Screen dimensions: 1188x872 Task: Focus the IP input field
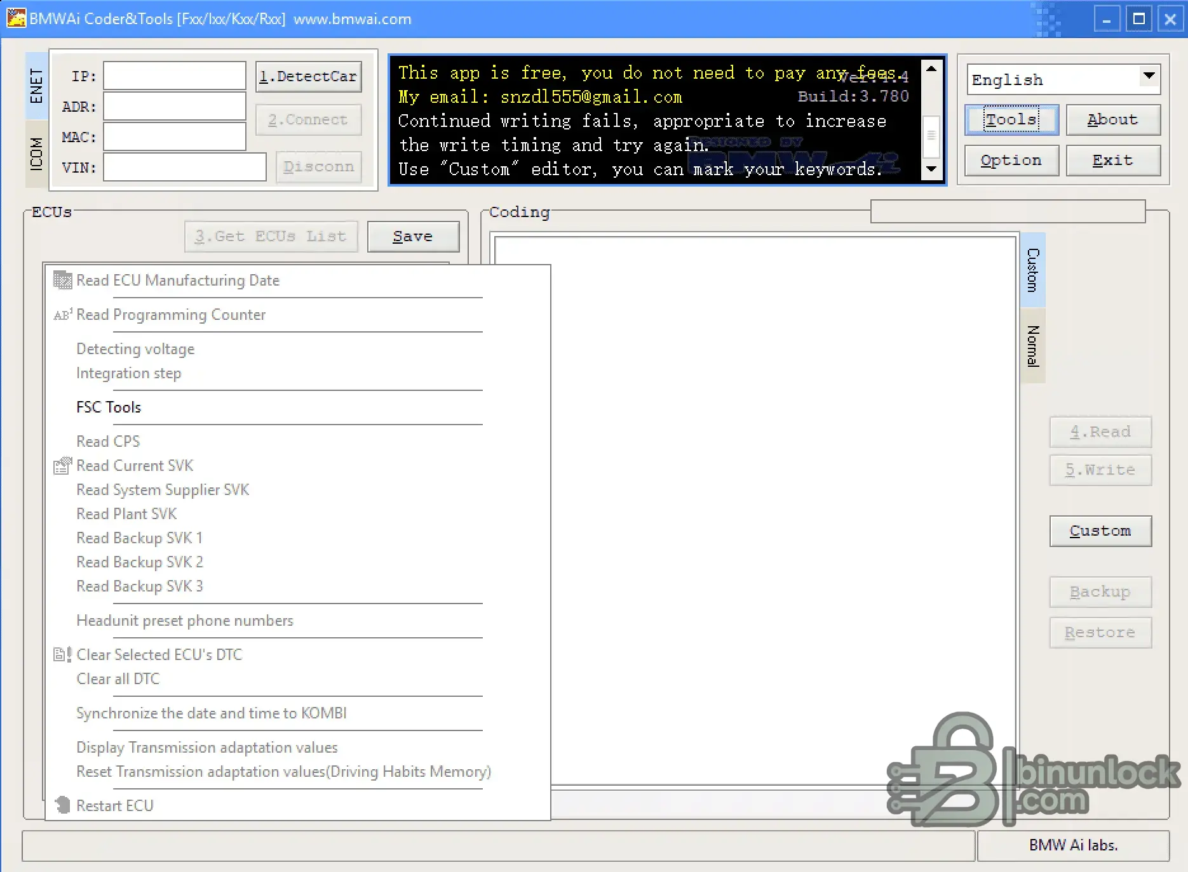pyautogui.click(x=175, y=76)
